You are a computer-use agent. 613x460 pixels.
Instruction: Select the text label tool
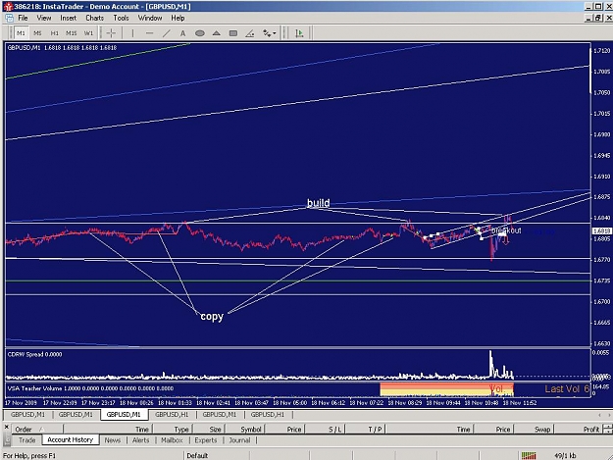(x=182, y=33)
